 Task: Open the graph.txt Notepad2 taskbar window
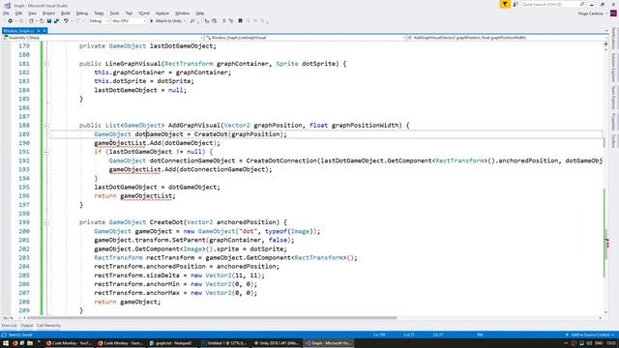(172, 343)
